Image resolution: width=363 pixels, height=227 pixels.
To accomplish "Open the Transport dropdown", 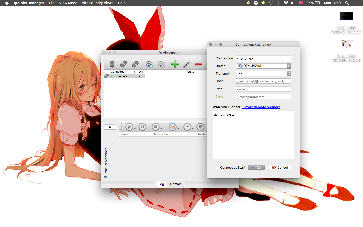I will 264,73.
